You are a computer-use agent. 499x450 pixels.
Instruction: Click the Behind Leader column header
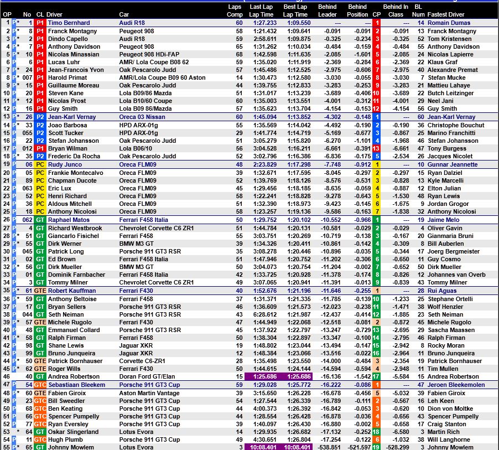(x=327, y=11)
